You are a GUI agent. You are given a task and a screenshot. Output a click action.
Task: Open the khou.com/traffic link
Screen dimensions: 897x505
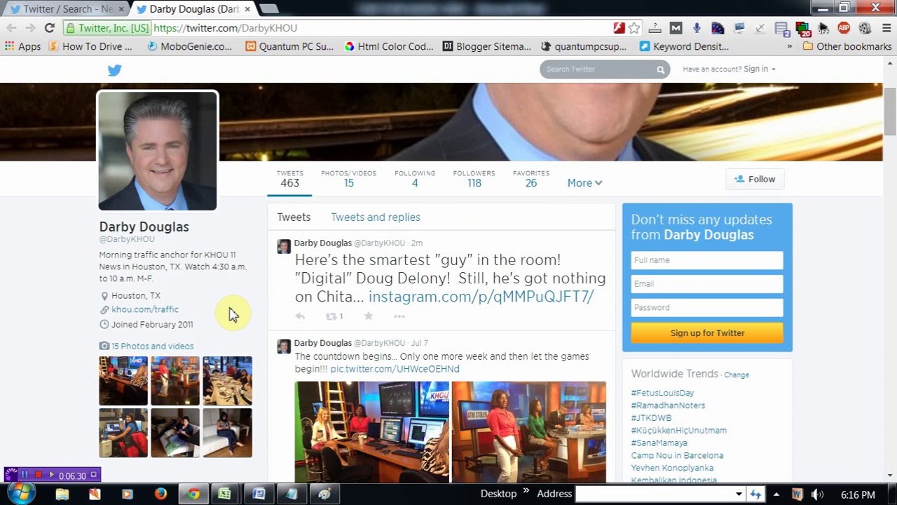[145, 309]
